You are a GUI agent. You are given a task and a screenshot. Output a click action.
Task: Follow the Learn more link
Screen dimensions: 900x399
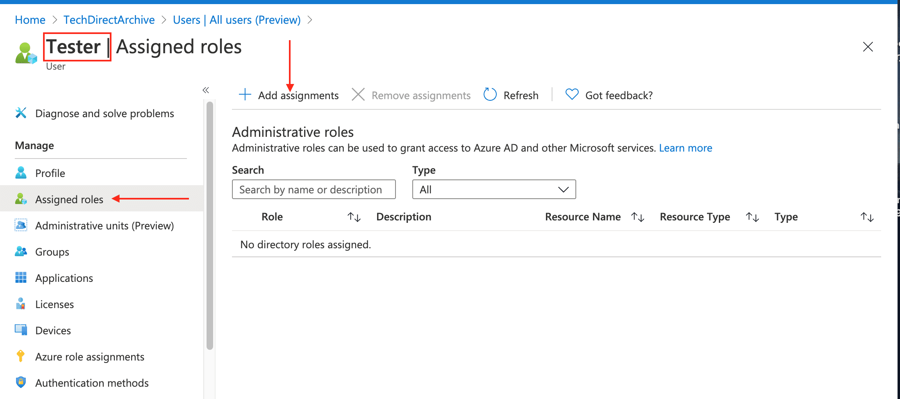click(x=685, y=148)
